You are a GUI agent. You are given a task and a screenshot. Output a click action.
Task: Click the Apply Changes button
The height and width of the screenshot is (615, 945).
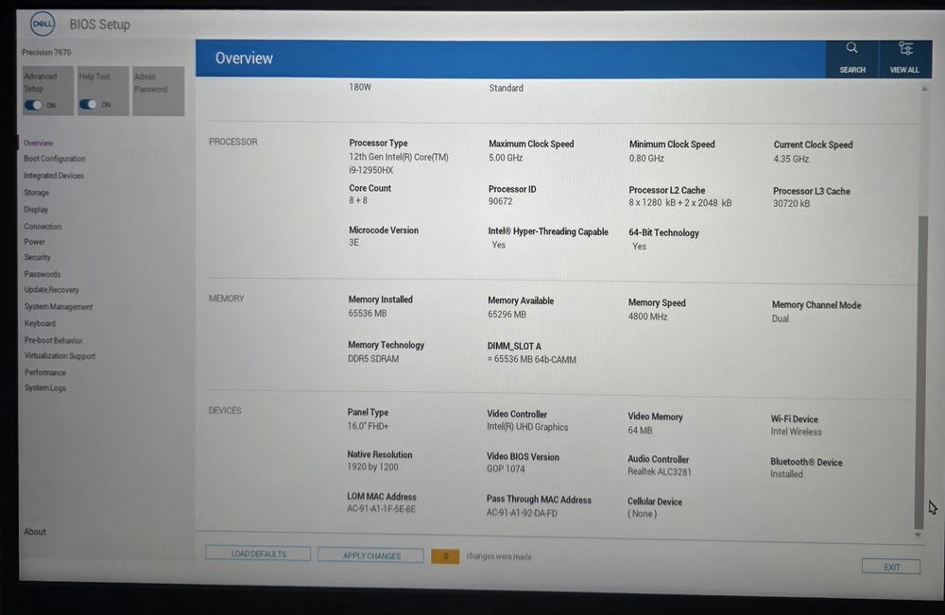pyautogui.click(x=371, y=555)
